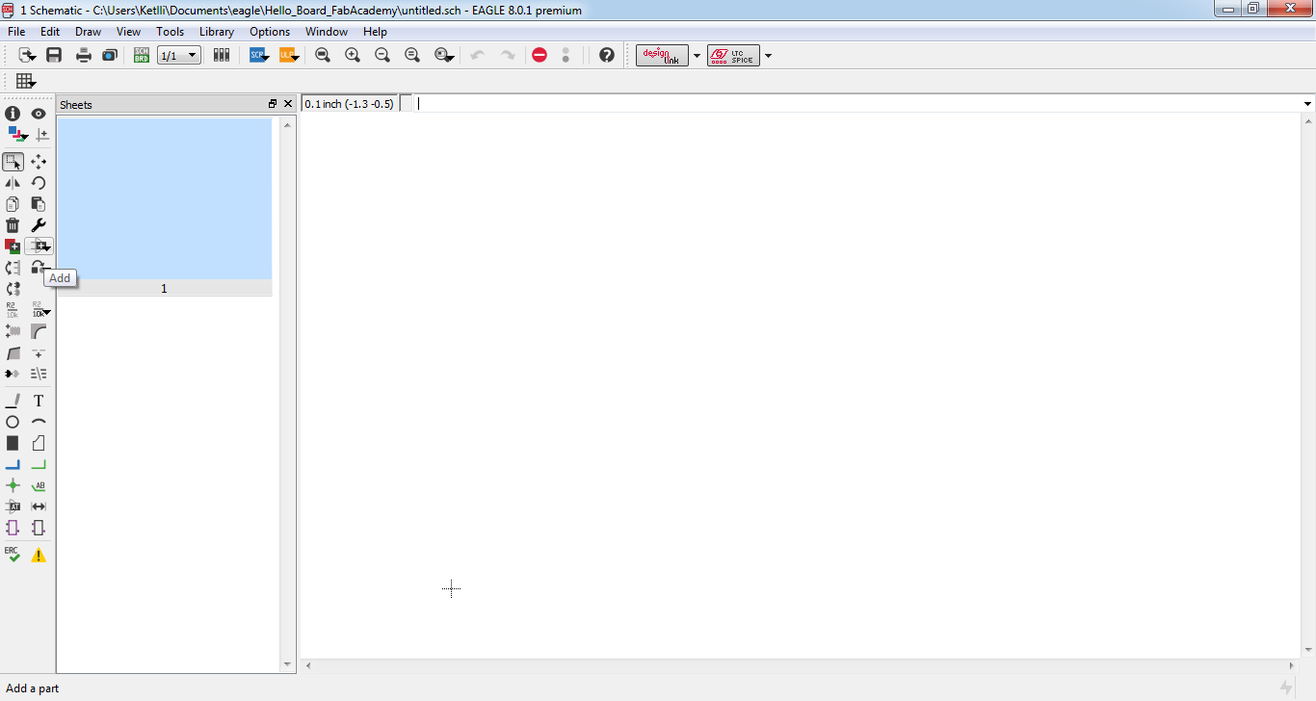Image resolution: width=1316 pixels, height=701 pixels.
Task: Select the Mark tool
Action: coord(41,136)
